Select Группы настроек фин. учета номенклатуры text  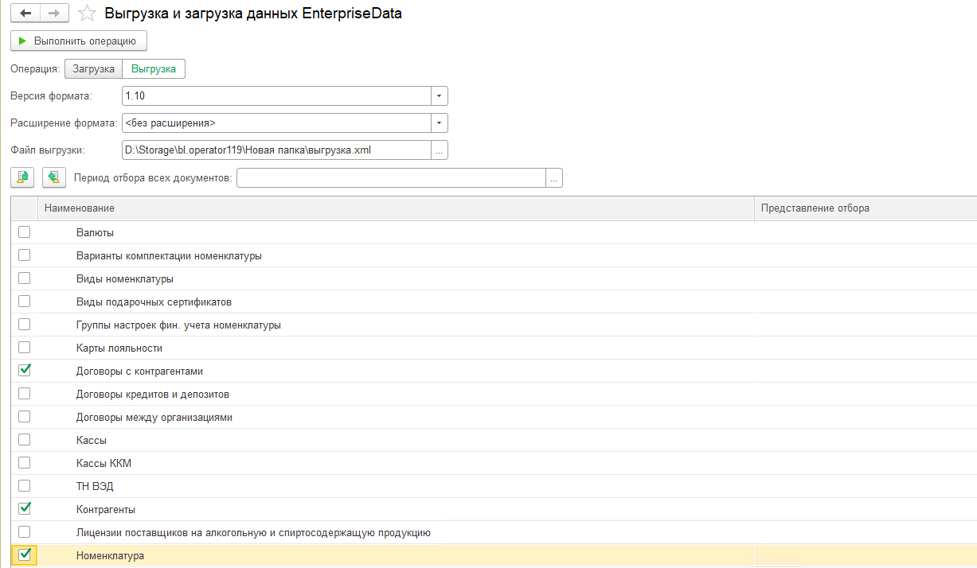(x=178, y=325)
